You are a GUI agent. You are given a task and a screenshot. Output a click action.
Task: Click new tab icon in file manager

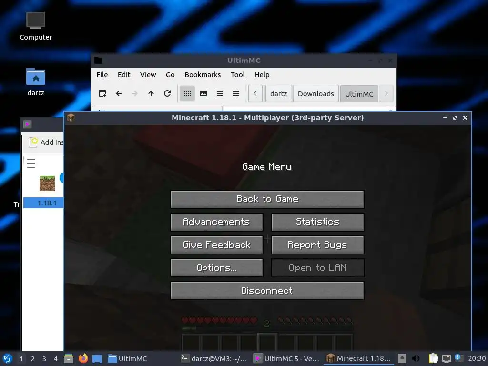pos(102,93)
